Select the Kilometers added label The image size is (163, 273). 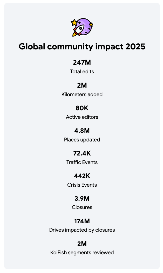[82, 94]
